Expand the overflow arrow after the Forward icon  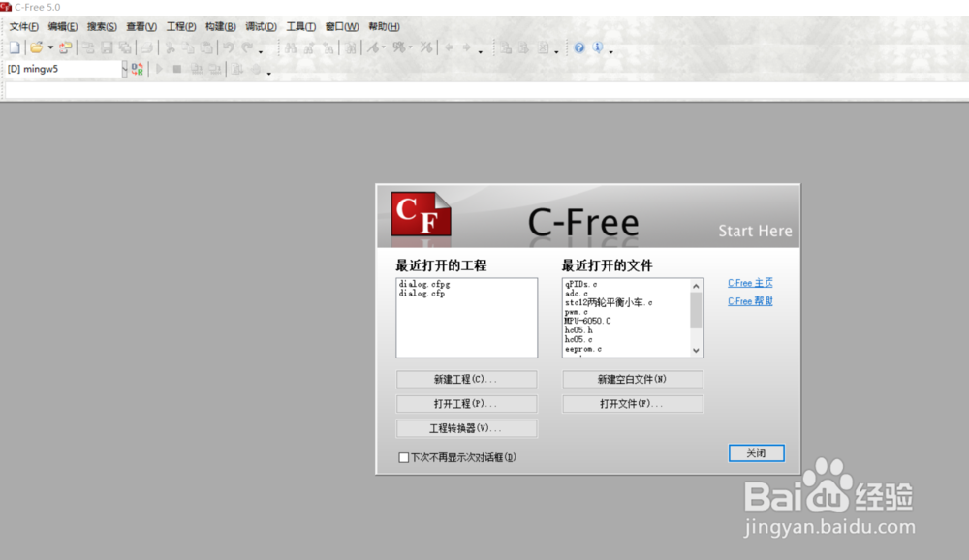[x=481, y=52]
